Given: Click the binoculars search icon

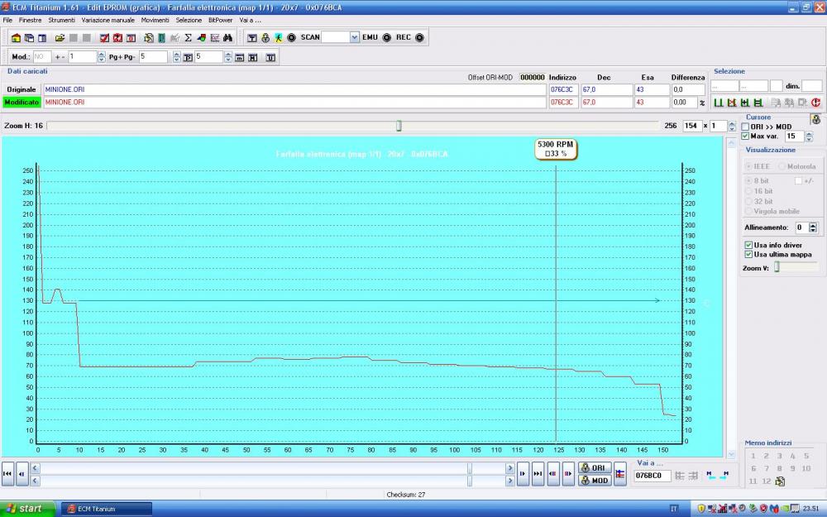Looking at the screenshot, I should [x=228, y=38].
